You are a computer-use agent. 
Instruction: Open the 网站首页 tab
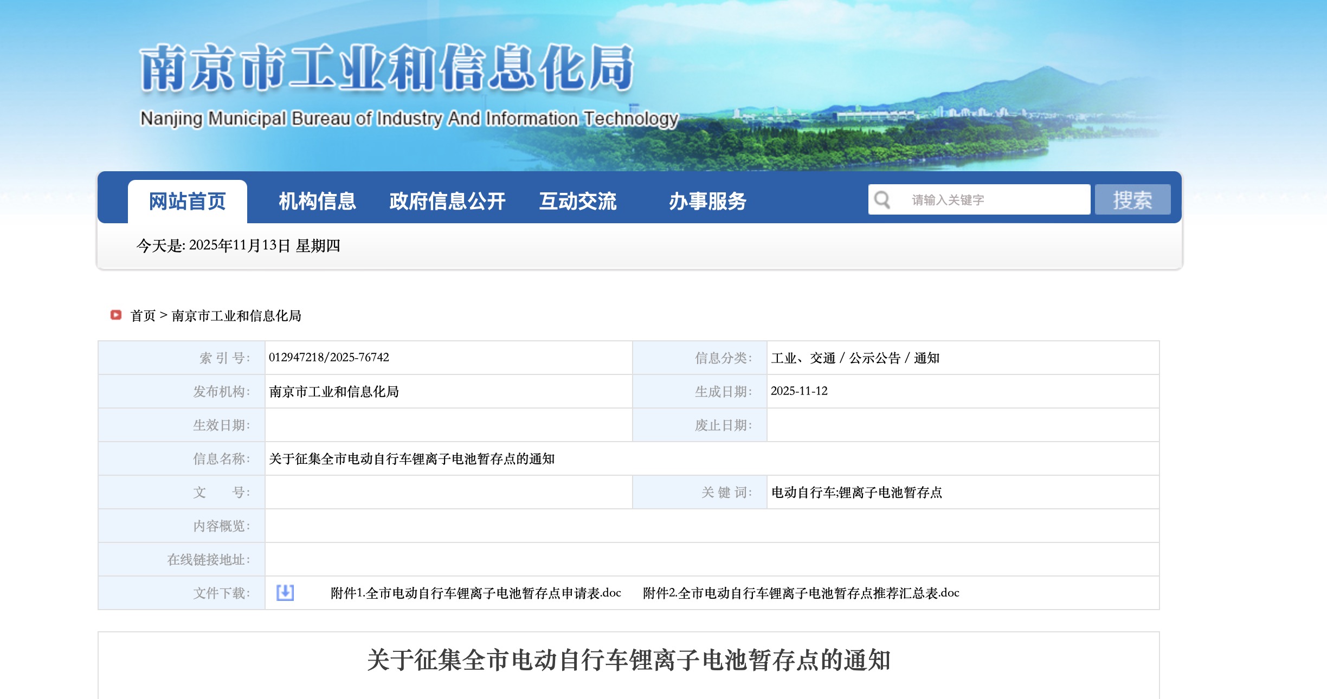(x=187, y=201)
